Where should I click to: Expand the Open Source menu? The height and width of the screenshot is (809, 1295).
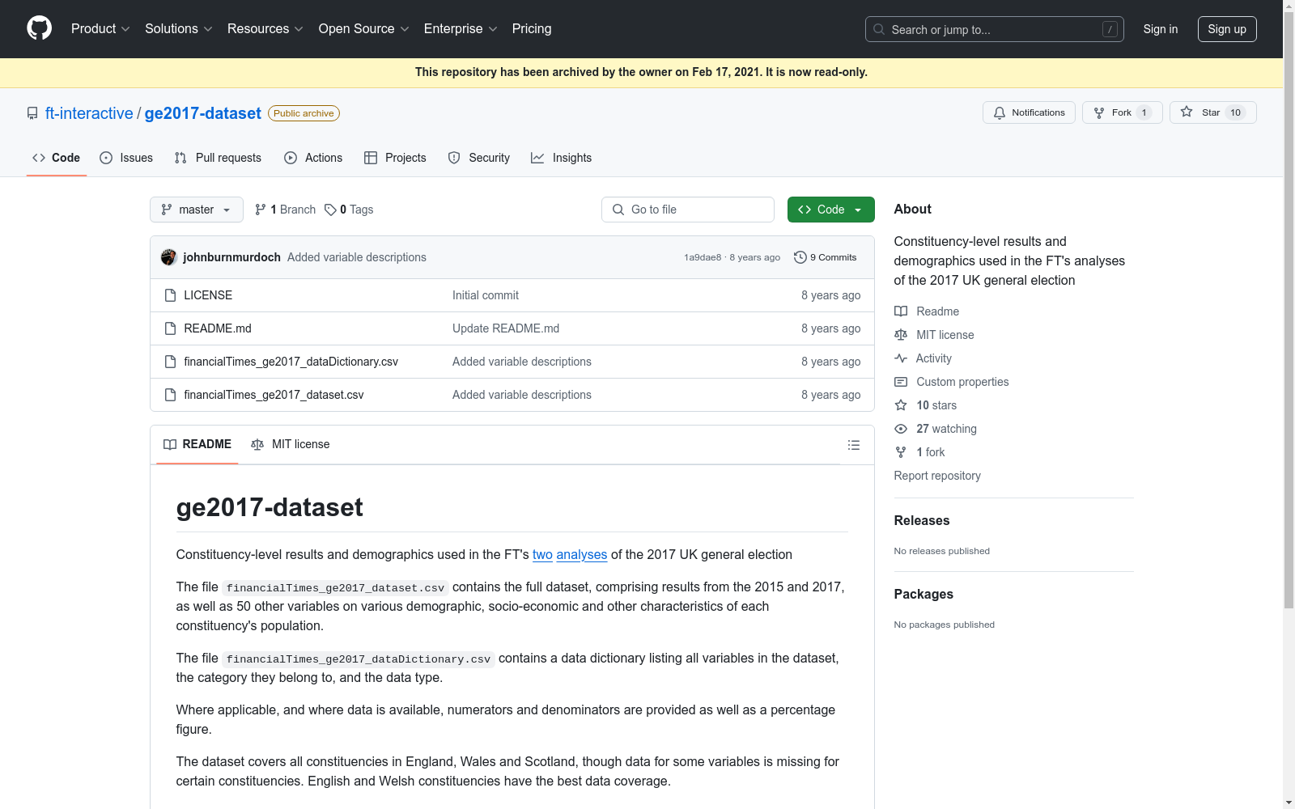click(x=363, y=29)
